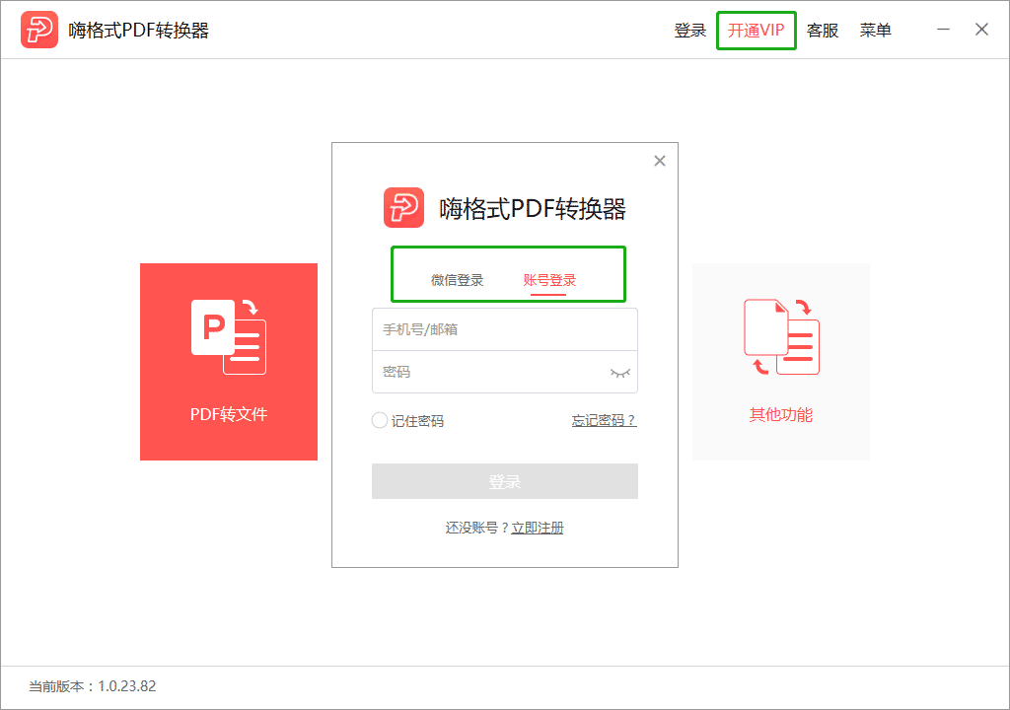The width and height of the screenshot is (1010, 710).
Task: Click the gray 登录 submit button
Action: tap(505, 481)
